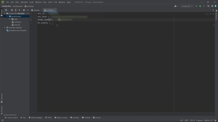This screenshot has width=218, height=122.
Task: Open Services tool window
Action: pos(97,118)
